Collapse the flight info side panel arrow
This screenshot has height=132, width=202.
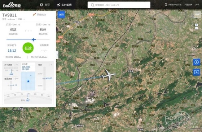(57, 55)
